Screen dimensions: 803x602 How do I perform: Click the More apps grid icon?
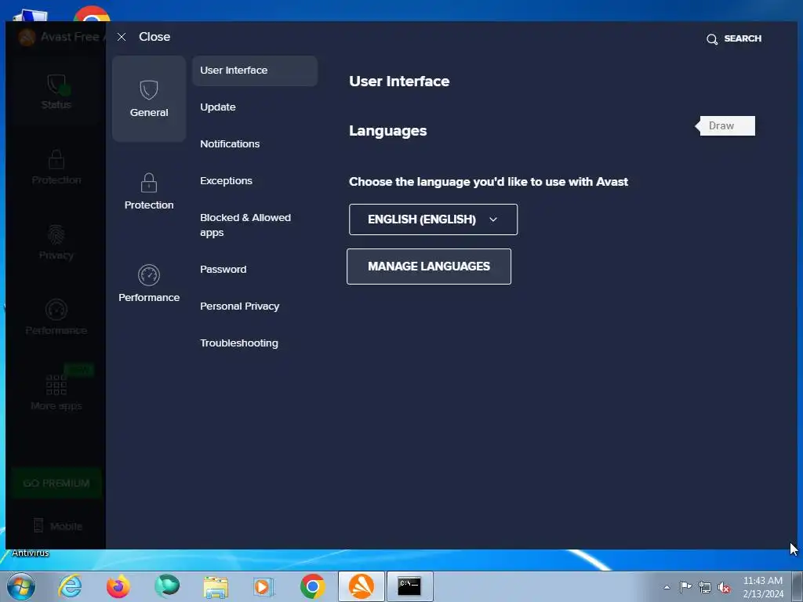(x=56, y=385)
